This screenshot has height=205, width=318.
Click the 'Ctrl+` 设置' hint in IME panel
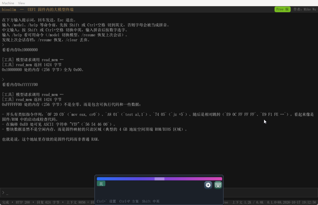106,201
